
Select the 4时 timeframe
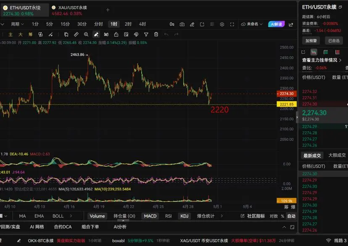tap(142, 24)
